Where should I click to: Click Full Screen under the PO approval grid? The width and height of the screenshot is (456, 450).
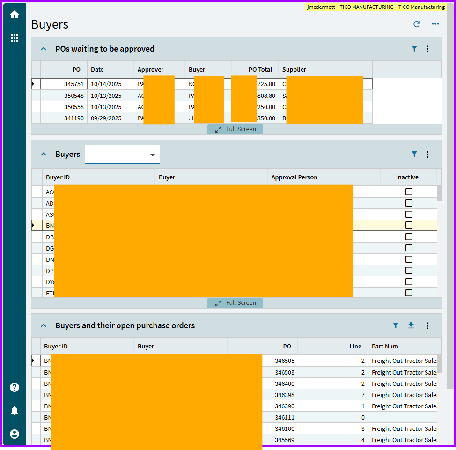(x=235, y=129)
